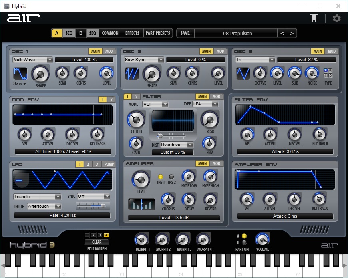Click the filter CUTOFF knob

pos(136,119)
